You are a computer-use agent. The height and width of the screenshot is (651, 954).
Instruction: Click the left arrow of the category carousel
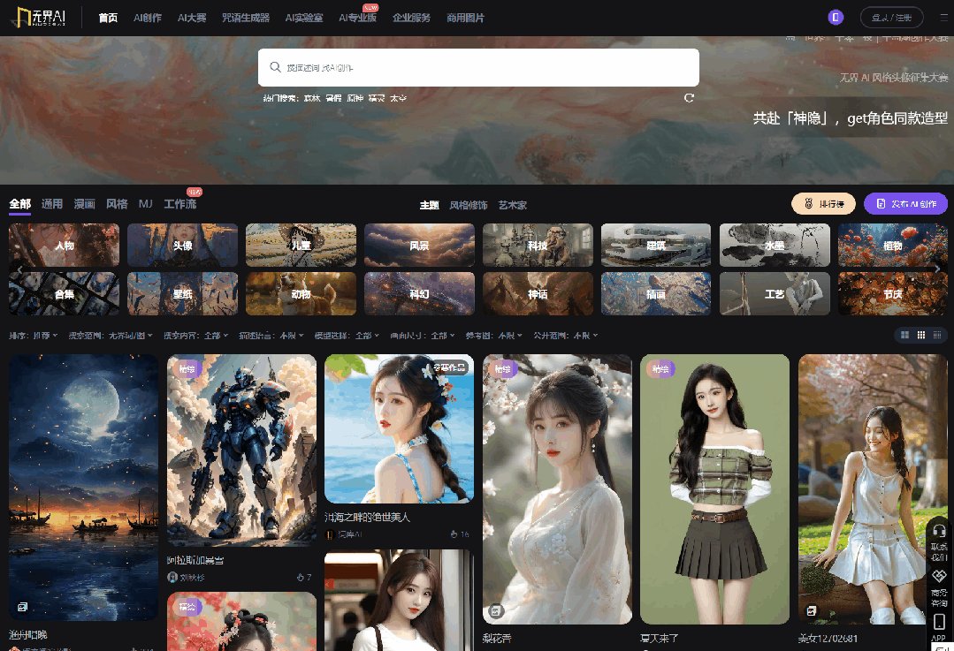coord(19,268)
